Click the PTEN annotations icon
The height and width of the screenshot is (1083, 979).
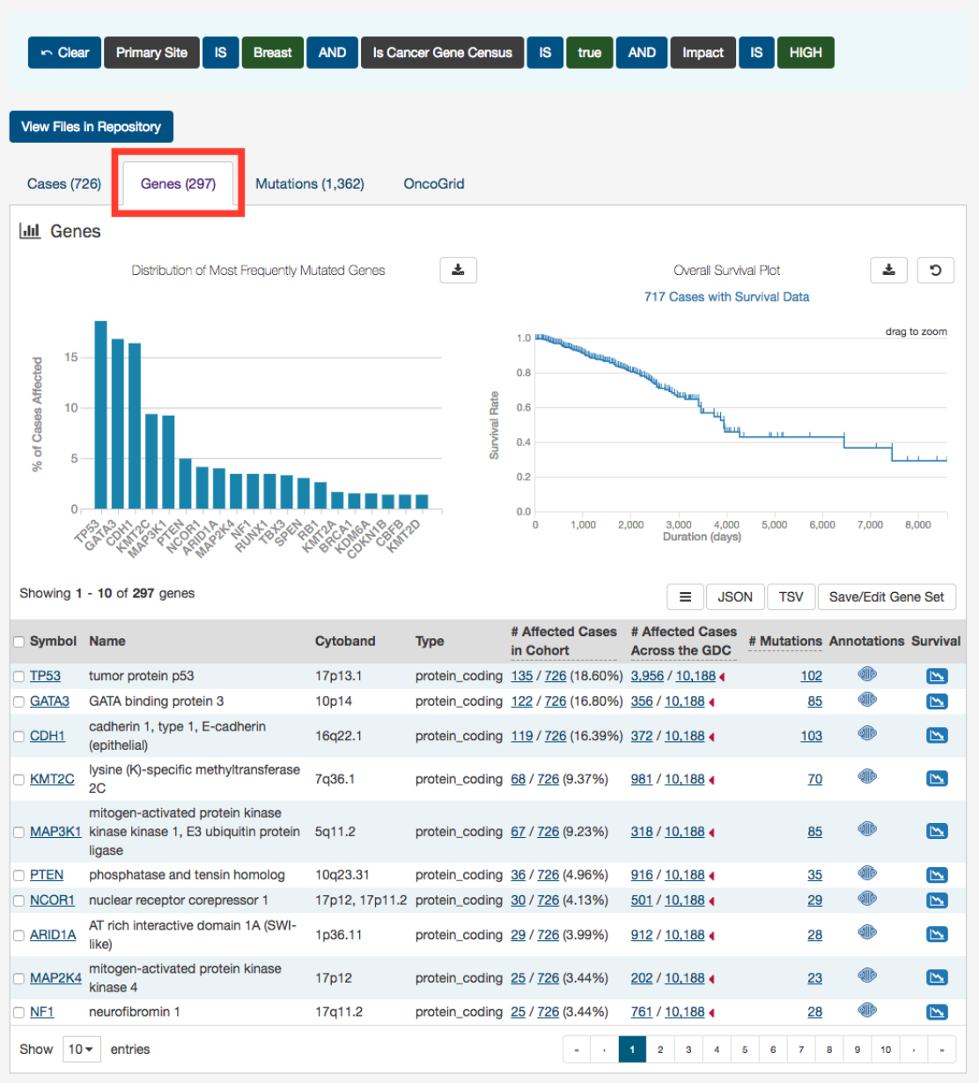pos(867,872)
